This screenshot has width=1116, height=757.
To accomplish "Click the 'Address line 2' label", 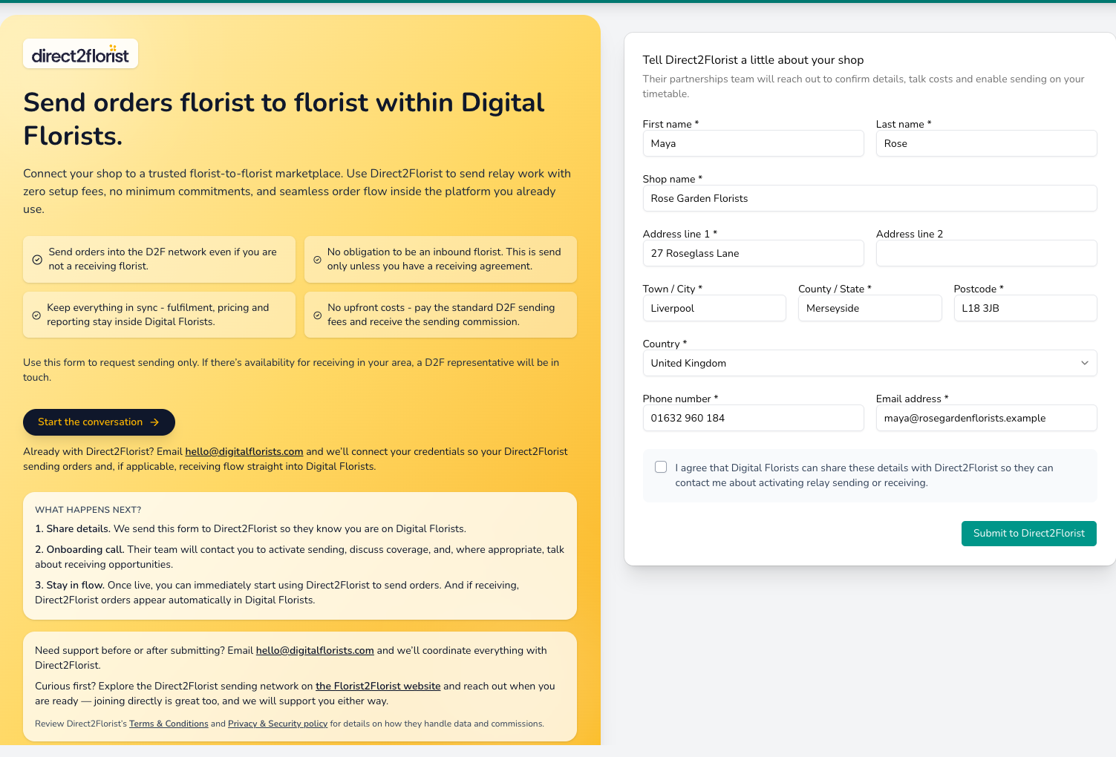I will point(910,234).
